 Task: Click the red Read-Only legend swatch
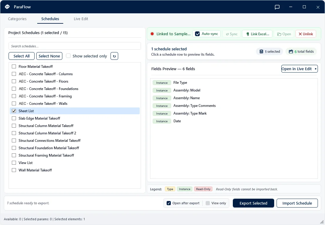203,189
